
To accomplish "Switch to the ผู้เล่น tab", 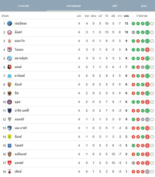I will [144, 6].
